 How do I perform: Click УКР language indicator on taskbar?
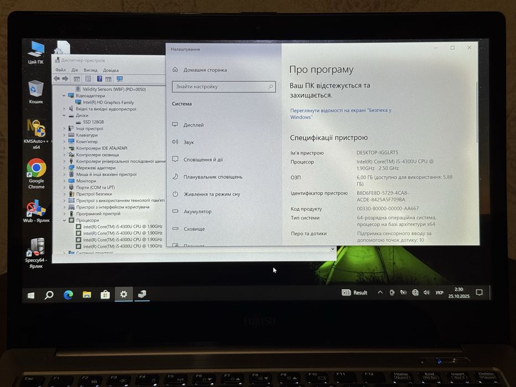439,292
